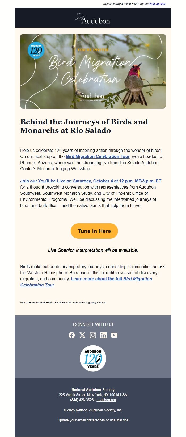Open the LinkedIn social icon
186x437 pixels.
[104, 335]
